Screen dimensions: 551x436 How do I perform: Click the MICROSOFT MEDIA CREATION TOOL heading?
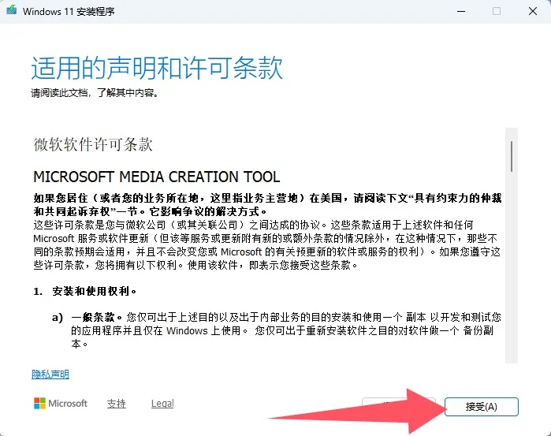(x=157, y=177)
